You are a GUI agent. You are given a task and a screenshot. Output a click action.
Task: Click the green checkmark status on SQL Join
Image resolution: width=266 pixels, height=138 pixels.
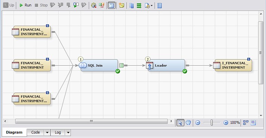pos(118,71)
